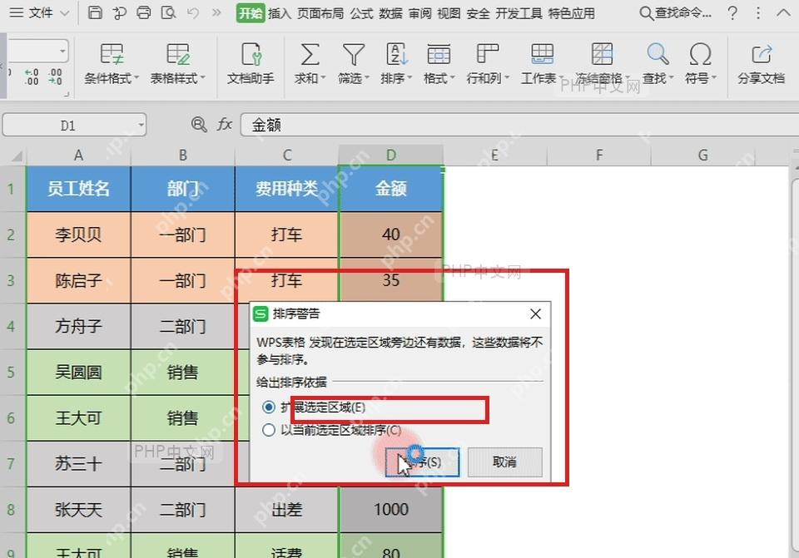Click the Name Box showing D1

[x=67, y=126]
